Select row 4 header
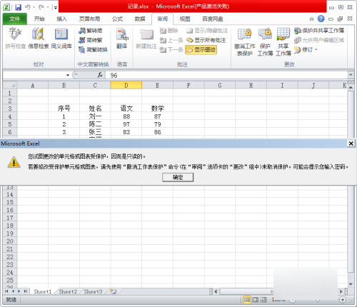This screenshot has width=357, height=307. tap(10, 116)
